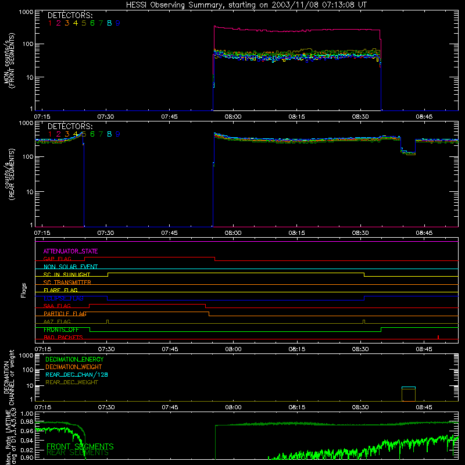Click red detector number 1 in front segments legend
465x465 pixels.
pyautogui.click(x=50, y=23)
